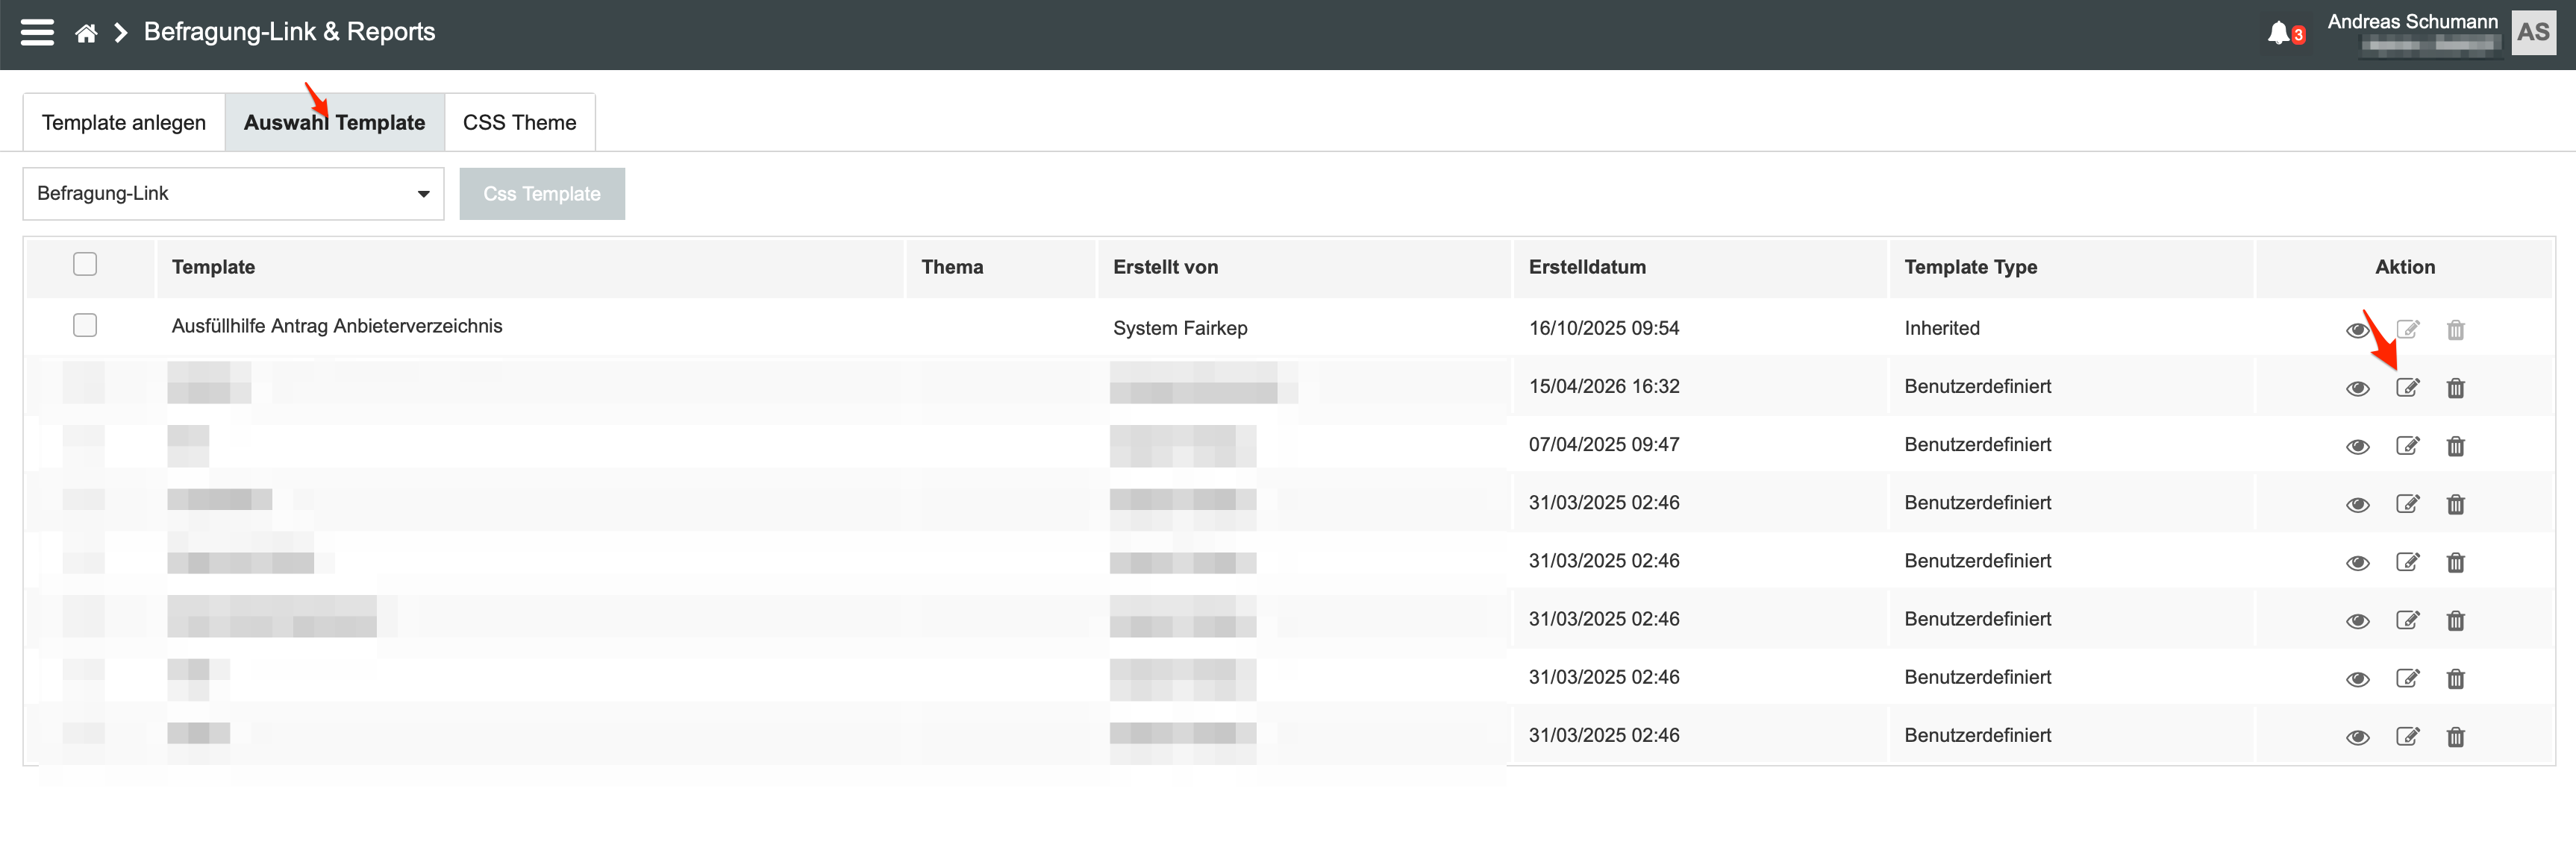Select the Ausfüllhilfe Antrag Anbieterverzeichnis template name
Viewport: 2576px width, 850px height.
[337, 326]
